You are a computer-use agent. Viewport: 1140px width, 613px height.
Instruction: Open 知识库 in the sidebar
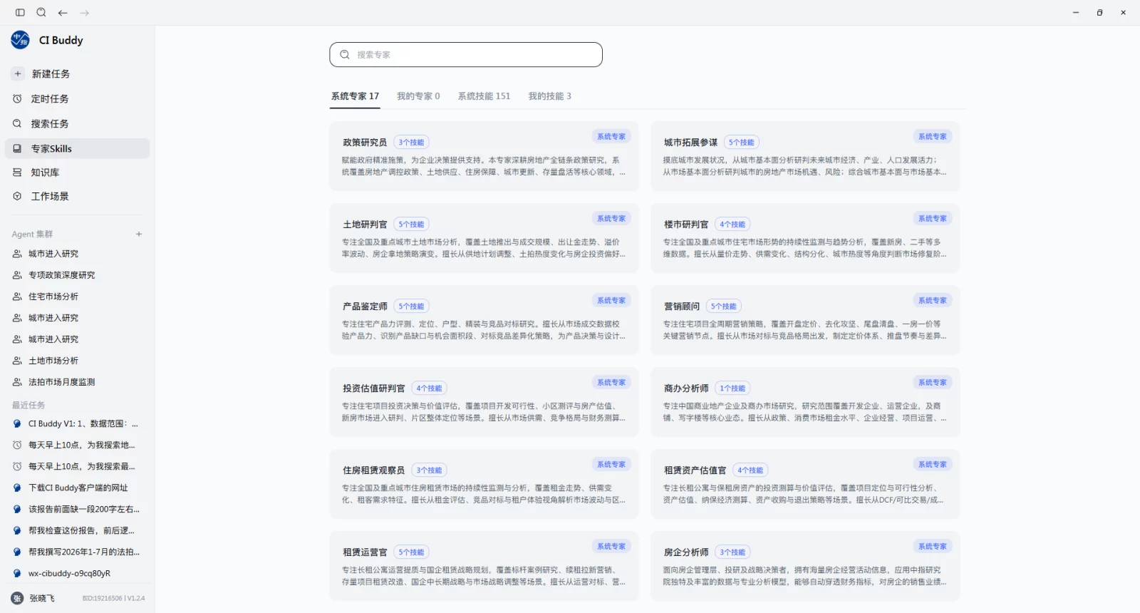point(77,172)
